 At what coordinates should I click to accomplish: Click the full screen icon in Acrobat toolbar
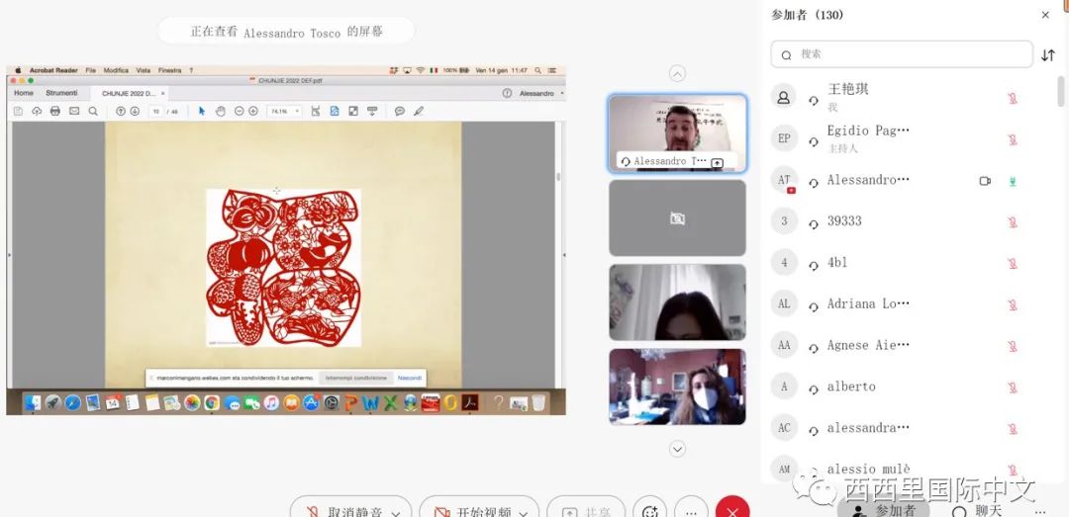[x=353, y=111]
